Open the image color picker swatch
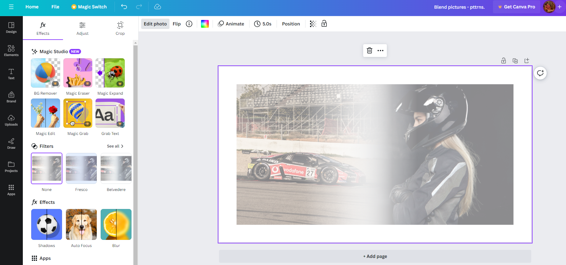Viewport: 566px width, 265px height. [x=205, y=24]
